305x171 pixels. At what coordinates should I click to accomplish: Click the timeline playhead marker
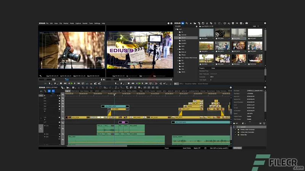point(114,95)
